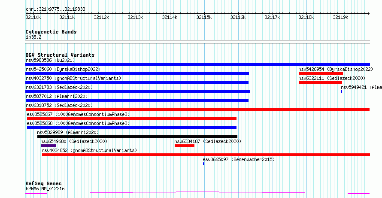Image resolution: width=382 pixels, height=198 pixels.
Task: Click the blue bar under esv3585668
Action: click(x=132, y=128)
